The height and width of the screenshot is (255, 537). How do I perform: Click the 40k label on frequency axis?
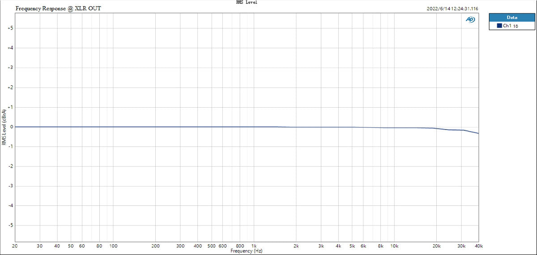(478, 246)
